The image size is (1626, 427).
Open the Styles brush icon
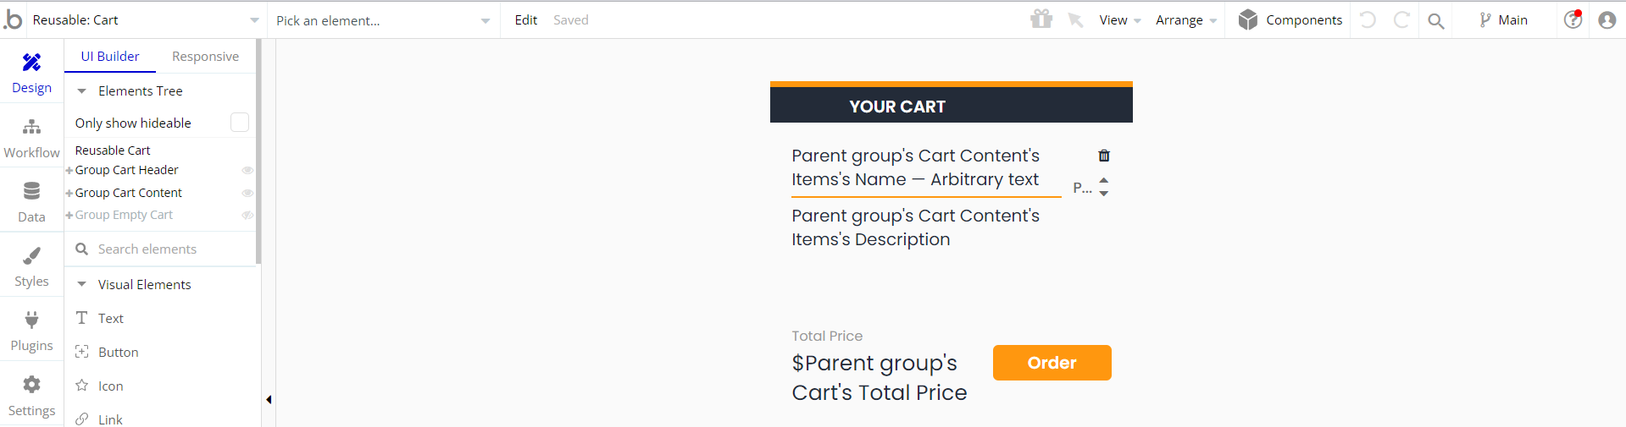coord(31,255)
